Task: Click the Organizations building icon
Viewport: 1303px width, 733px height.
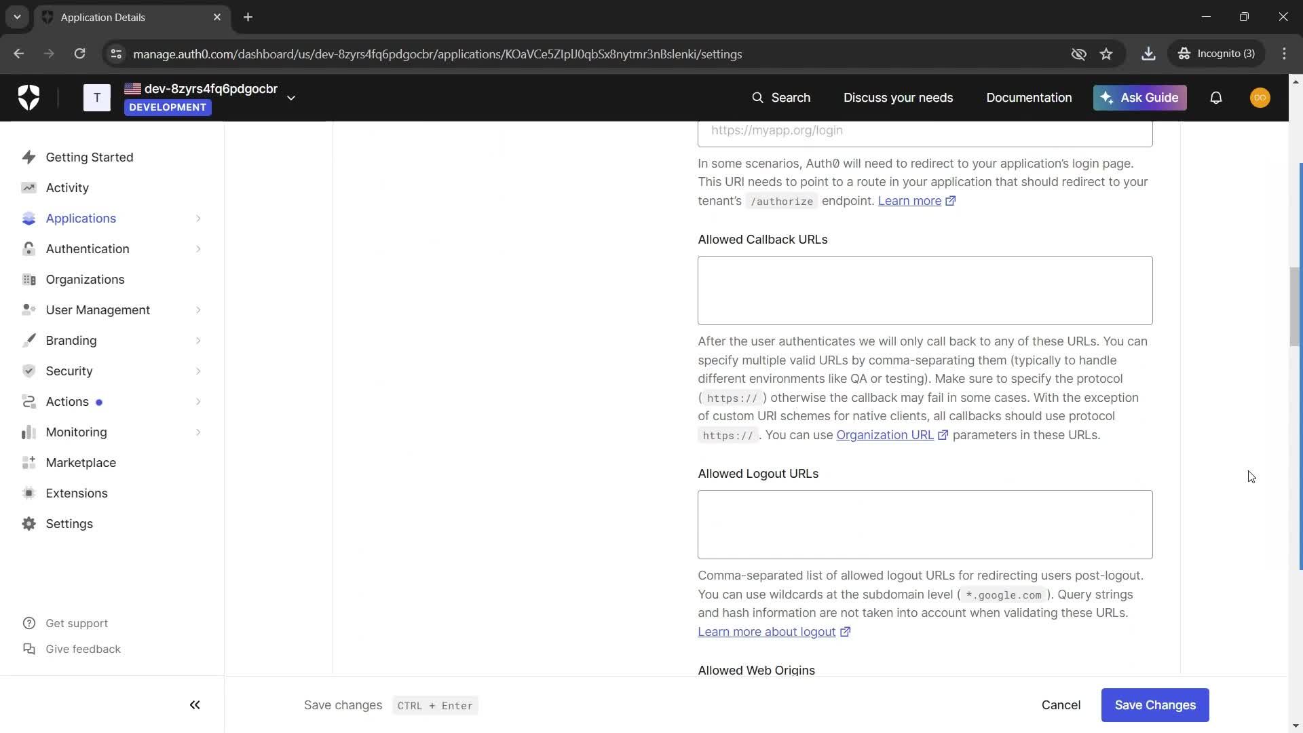Action: [x=29, y=280]
